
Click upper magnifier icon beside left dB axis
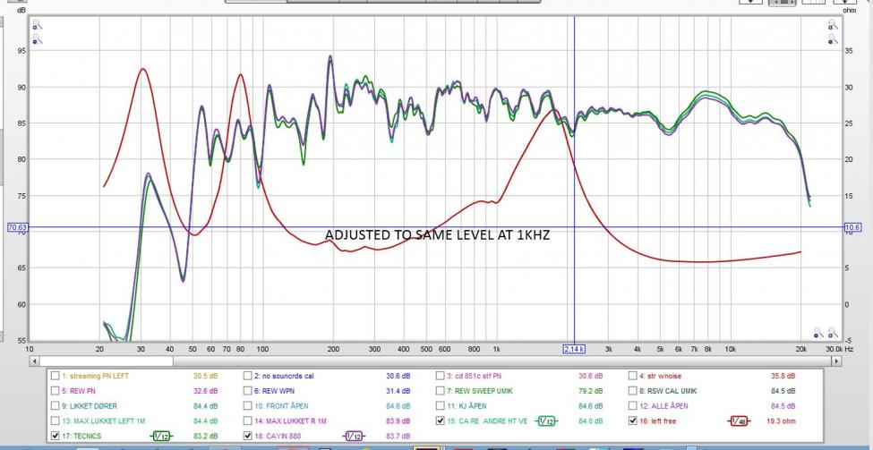37,25
